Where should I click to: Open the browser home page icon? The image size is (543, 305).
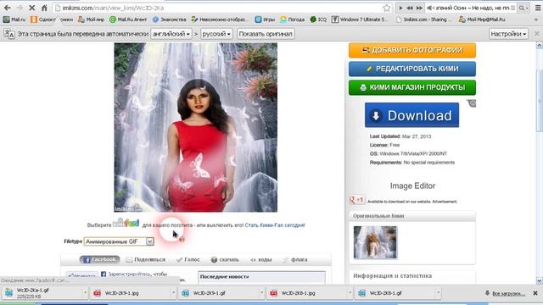(x=44, y=8)
